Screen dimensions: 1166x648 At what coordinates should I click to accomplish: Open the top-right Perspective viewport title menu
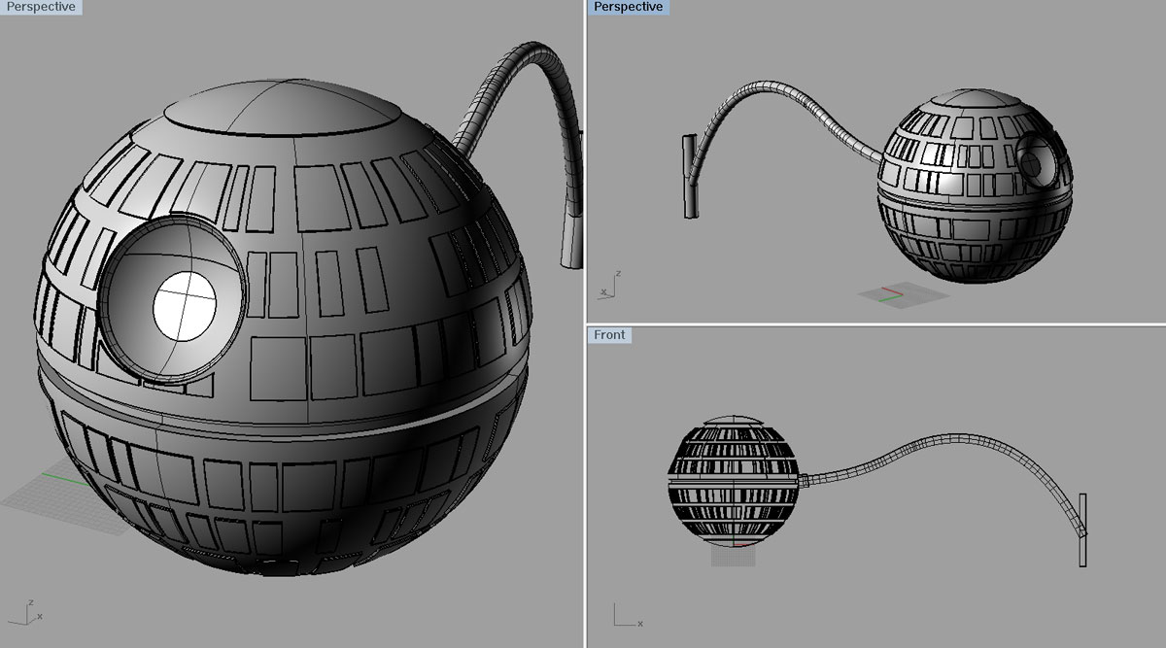point(630,7)
